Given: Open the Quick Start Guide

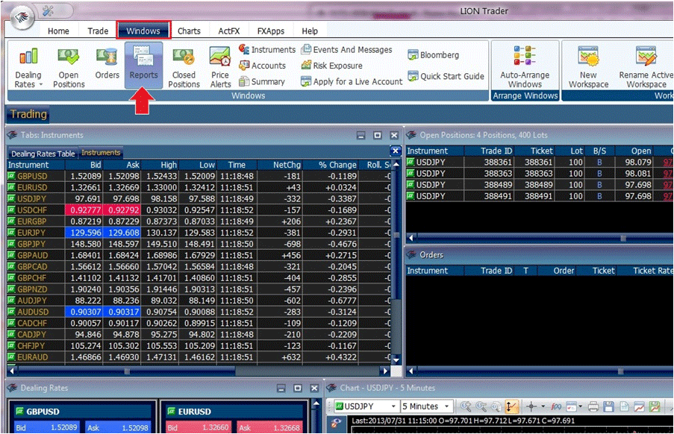Looking at the screenshot, I should point(446,76).
